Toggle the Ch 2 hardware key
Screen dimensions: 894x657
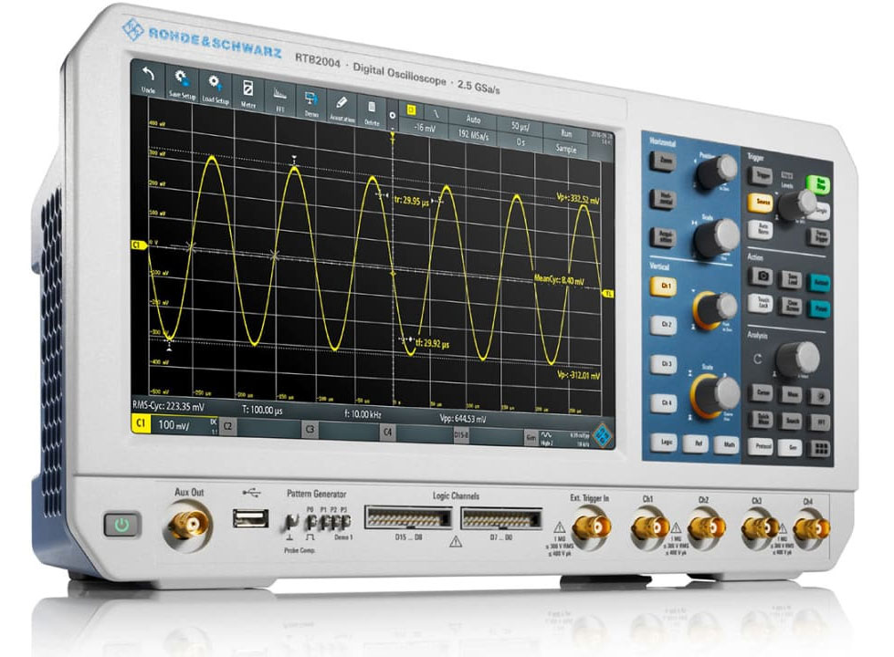click(664, 325)
